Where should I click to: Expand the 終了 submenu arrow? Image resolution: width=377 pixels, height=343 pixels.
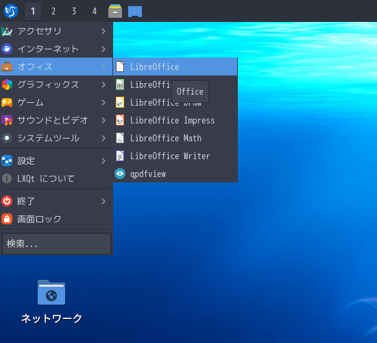[104, 201]
